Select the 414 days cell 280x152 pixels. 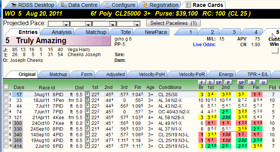[18, 146]
